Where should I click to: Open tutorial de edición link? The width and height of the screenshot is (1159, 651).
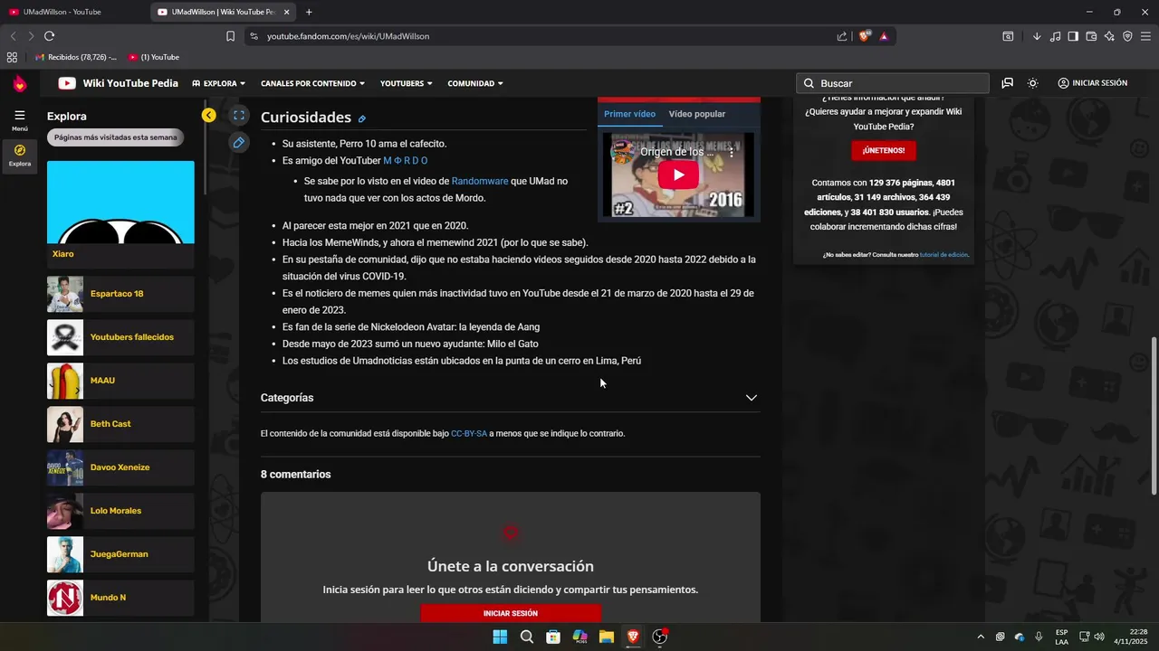[x=943, y=255]
